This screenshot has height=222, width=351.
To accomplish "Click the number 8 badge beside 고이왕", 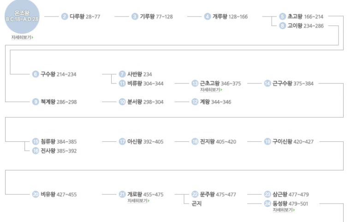I will pyautogui.click(x=282, y=26).
